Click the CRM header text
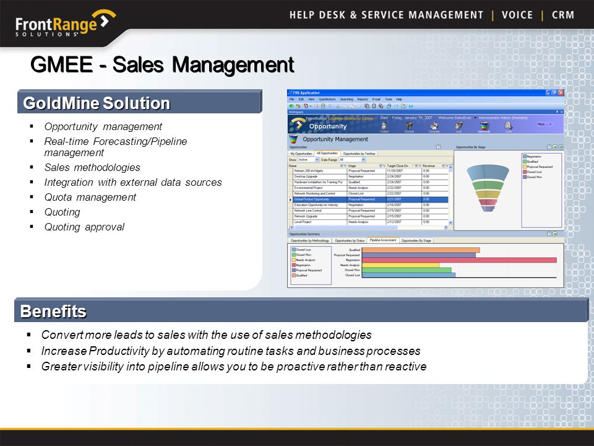The height and width of the screenshot is (446, 594). [x=563, y=15]
